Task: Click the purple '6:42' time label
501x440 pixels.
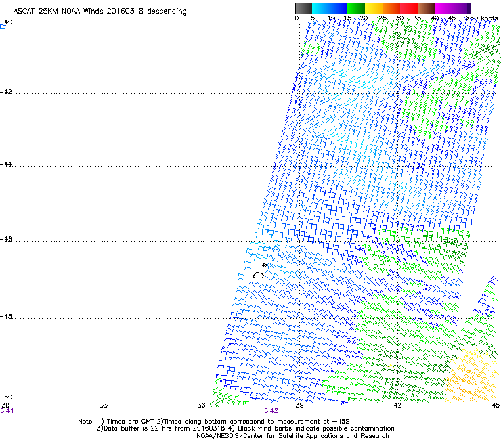Action: (271, 411)
